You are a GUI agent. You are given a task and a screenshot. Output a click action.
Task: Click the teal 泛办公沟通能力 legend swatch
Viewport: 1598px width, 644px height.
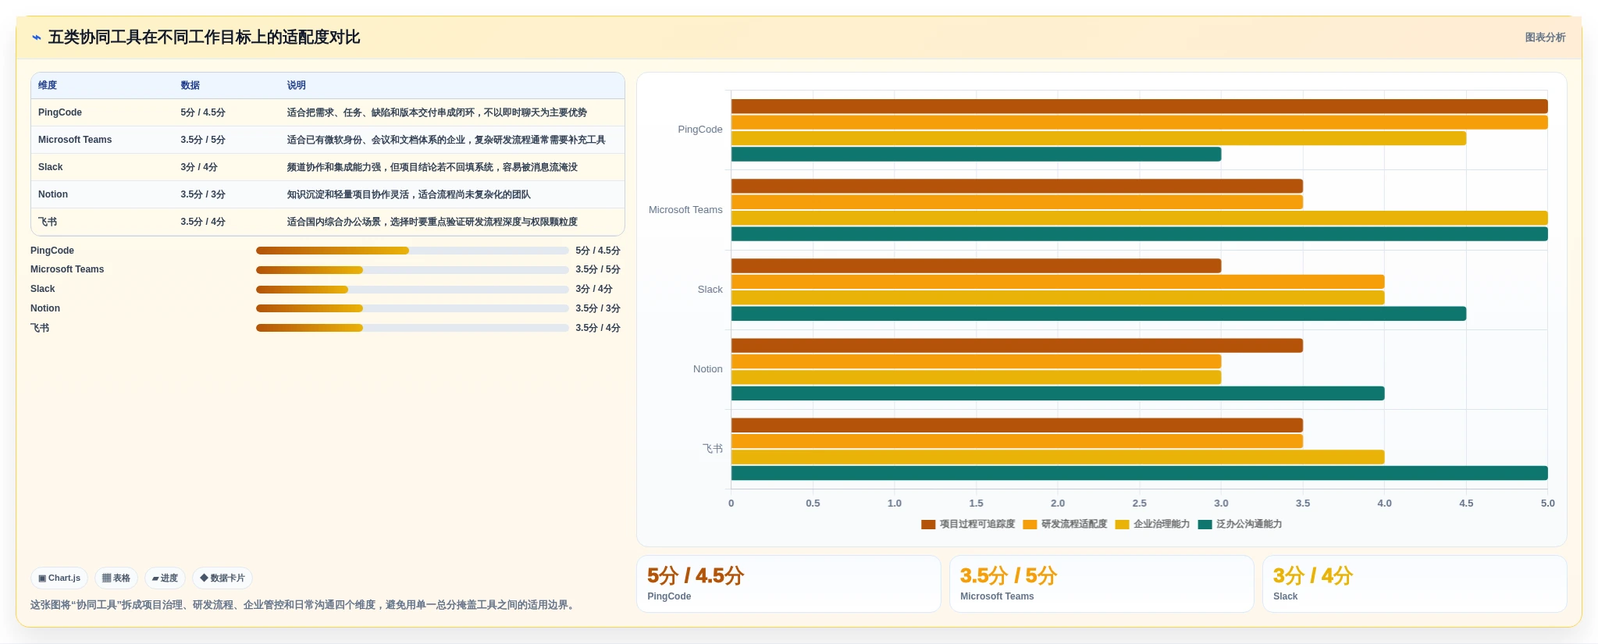[x=1205, y=525]
